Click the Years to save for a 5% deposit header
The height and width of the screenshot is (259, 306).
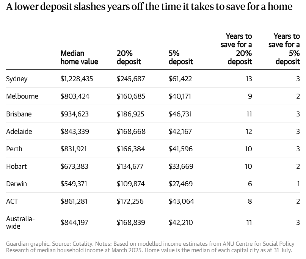284,49
